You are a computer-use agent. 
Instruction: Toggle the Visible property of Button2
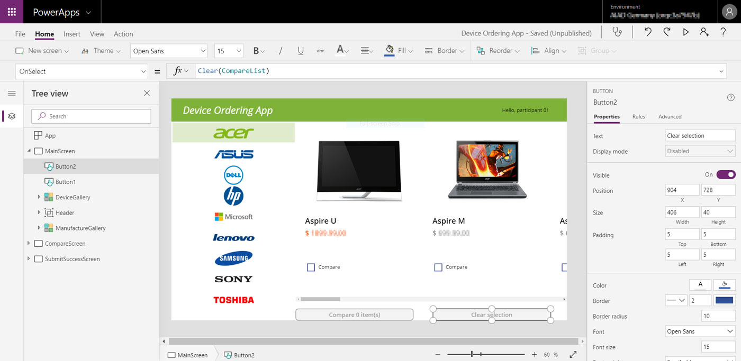click(x=726, y=174)
